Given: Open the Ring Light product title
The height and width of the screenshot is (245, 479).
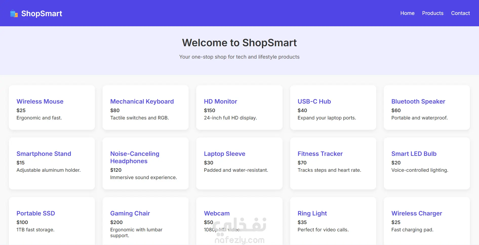Looking at the screenshot, I should point(312,213).
